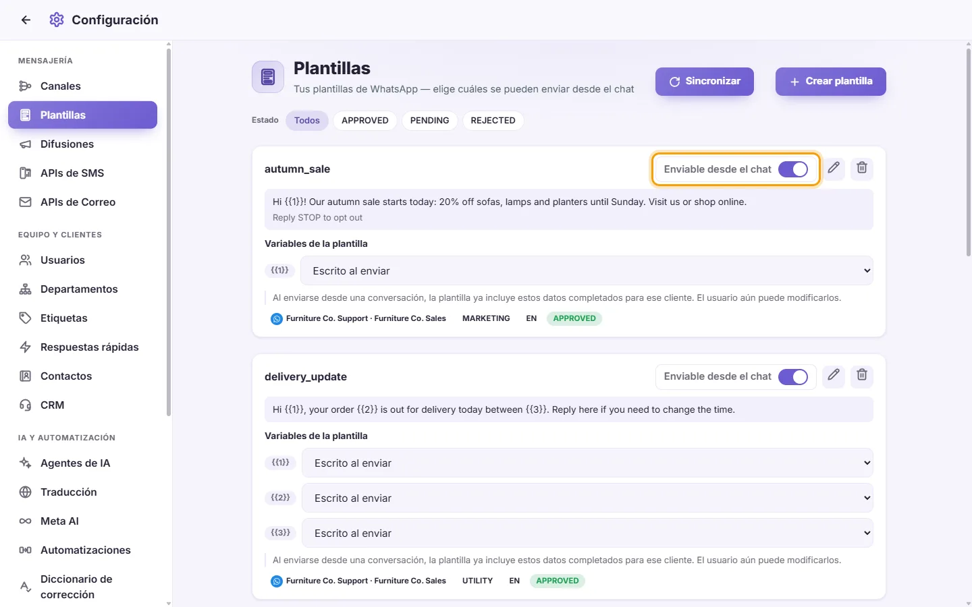Click the Agentes de IA sparkle icon
Viewport: 972px width, 607px height.
[26, 463]
